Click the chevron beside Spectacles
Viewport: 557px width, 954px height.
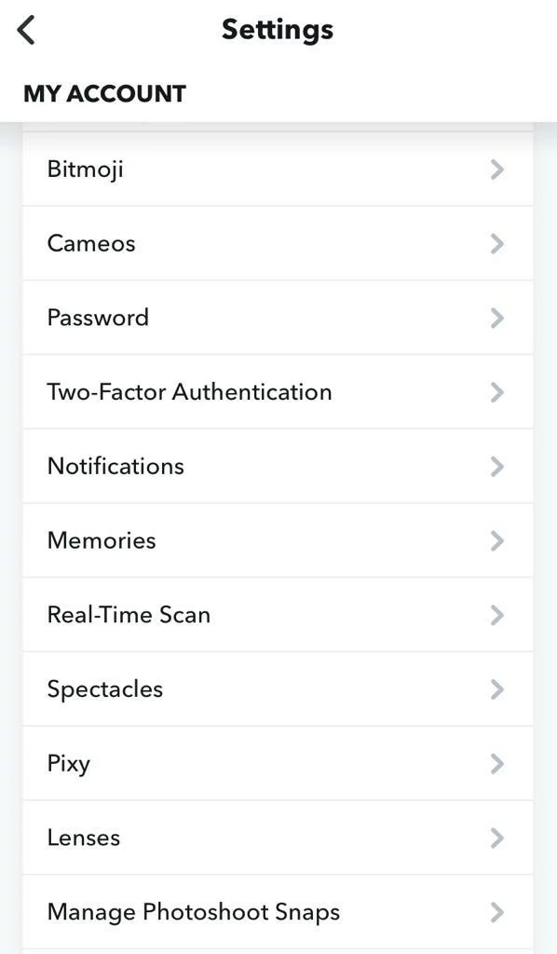click(497, 689)
